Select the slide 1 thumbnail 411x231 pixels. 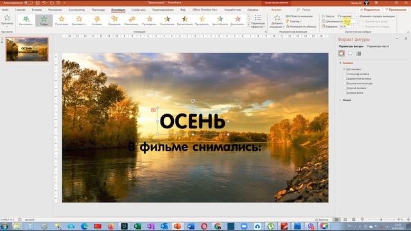coord(27,49)
